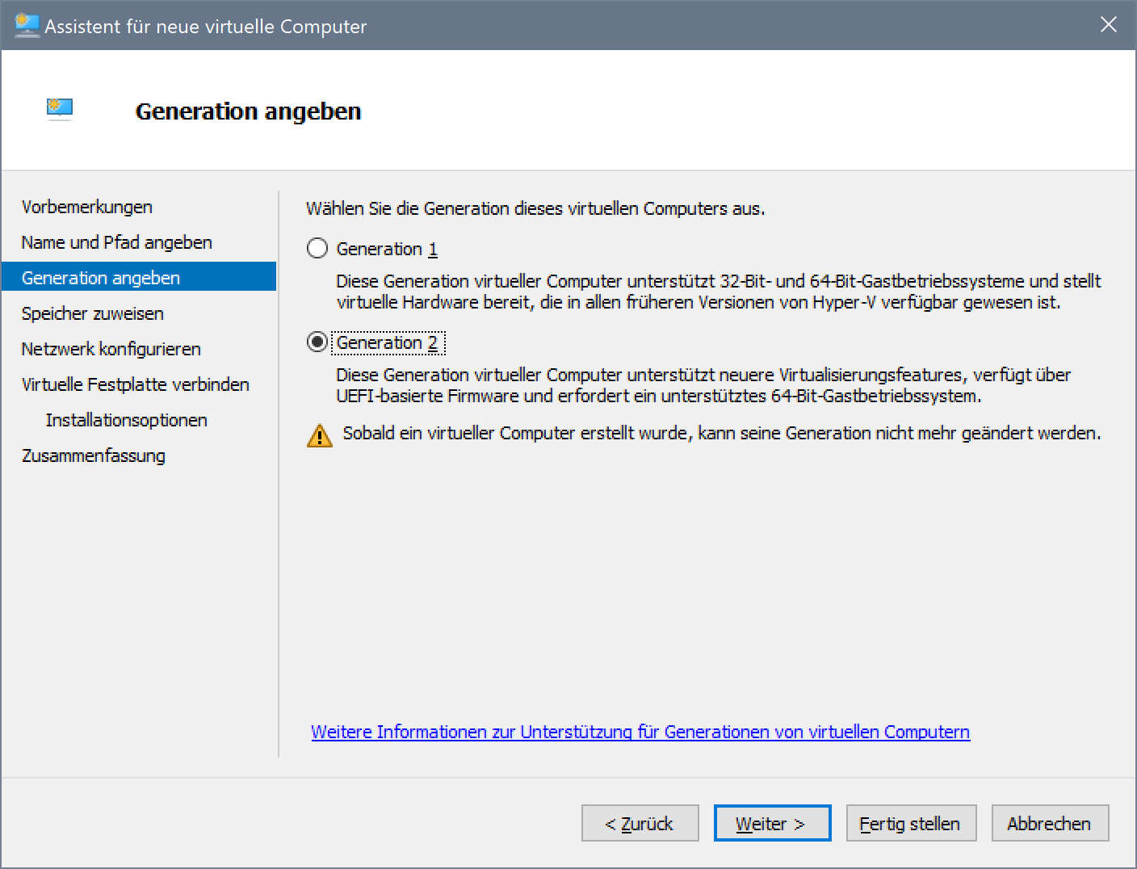
Task: Click the virtual computer icon beside heading
Action: click(60, 108)
